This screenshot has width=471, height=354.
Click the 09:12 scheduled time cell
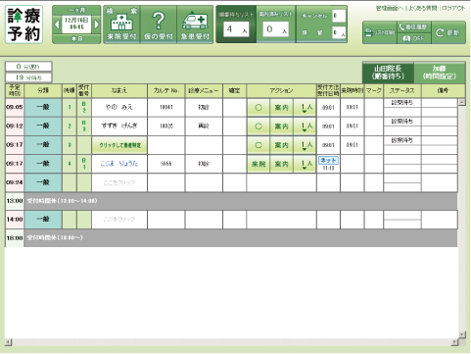[x=15, y=126]
